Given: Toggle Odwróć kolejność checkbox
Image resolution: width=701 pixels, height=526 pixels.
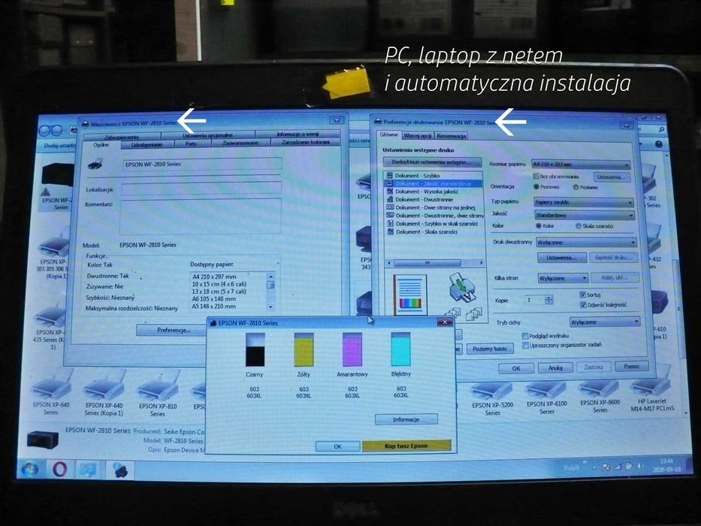Looking at the screenshot, I should pyautogui.click(x=582, y=304).
